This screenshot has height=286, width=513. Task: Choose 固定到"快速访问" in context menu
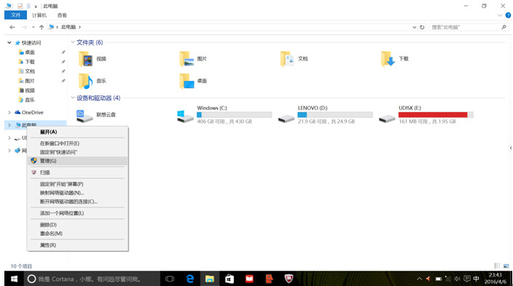77,152
